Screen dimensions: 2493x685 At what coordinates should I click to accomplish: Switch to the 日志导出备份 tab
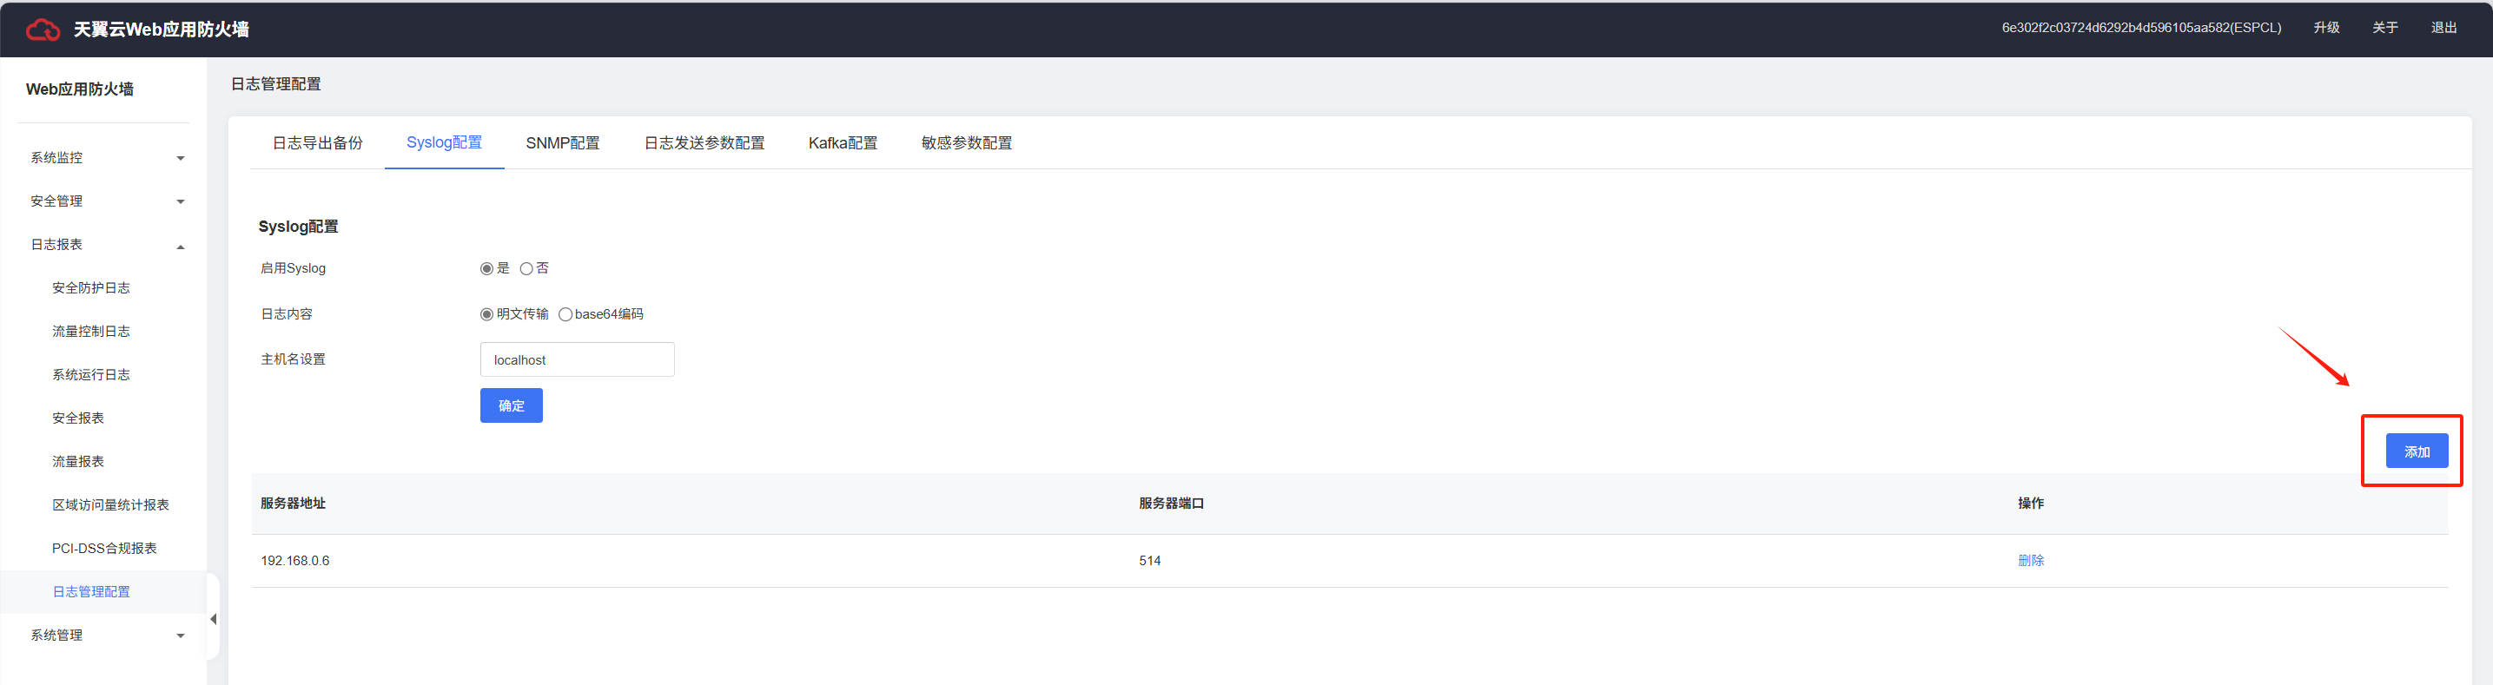tap(317, 143)
